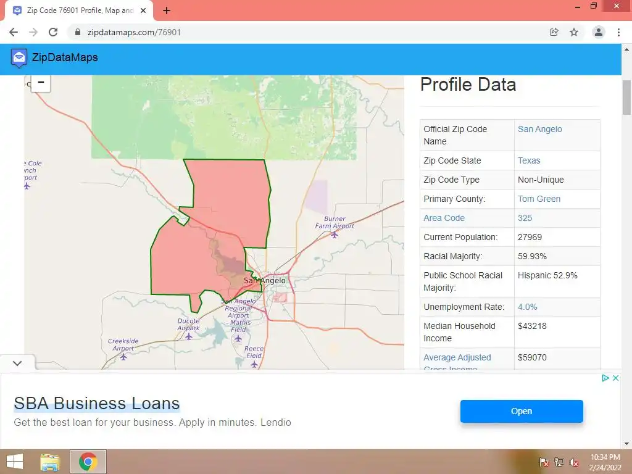
Task: Open Average Adjusted Gross Income link
Action: pyautogui.click(x=457, y=362)
